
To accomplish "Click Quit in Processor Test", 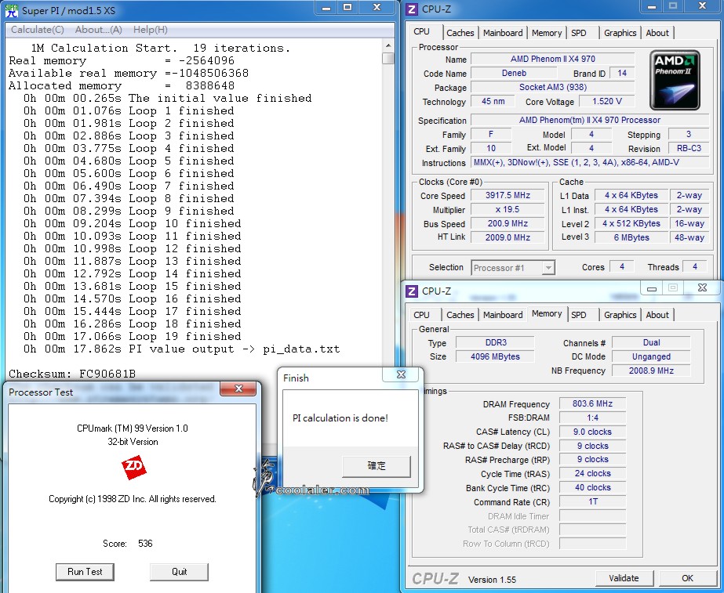I will point(179,572).
